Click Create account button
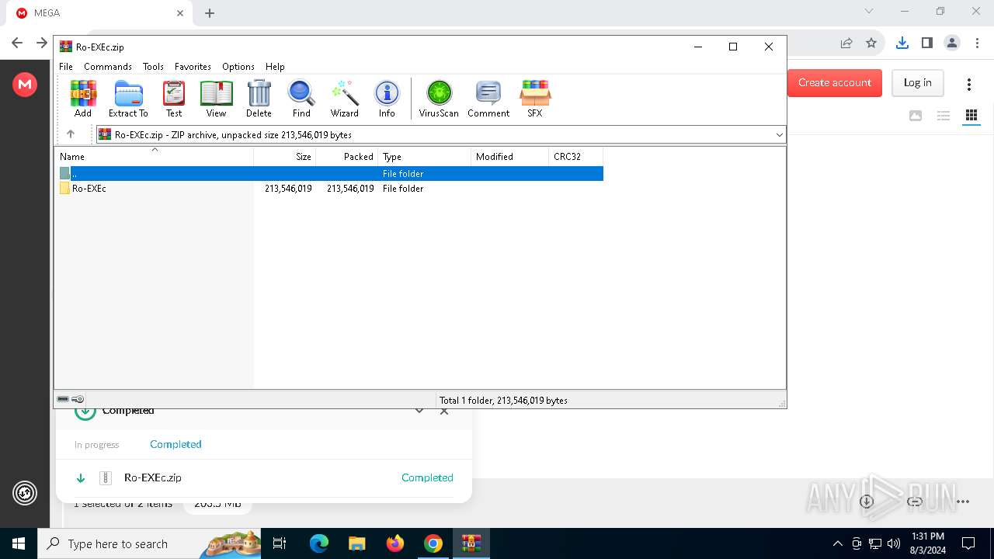994x559 pixels. tap(835, 82)
